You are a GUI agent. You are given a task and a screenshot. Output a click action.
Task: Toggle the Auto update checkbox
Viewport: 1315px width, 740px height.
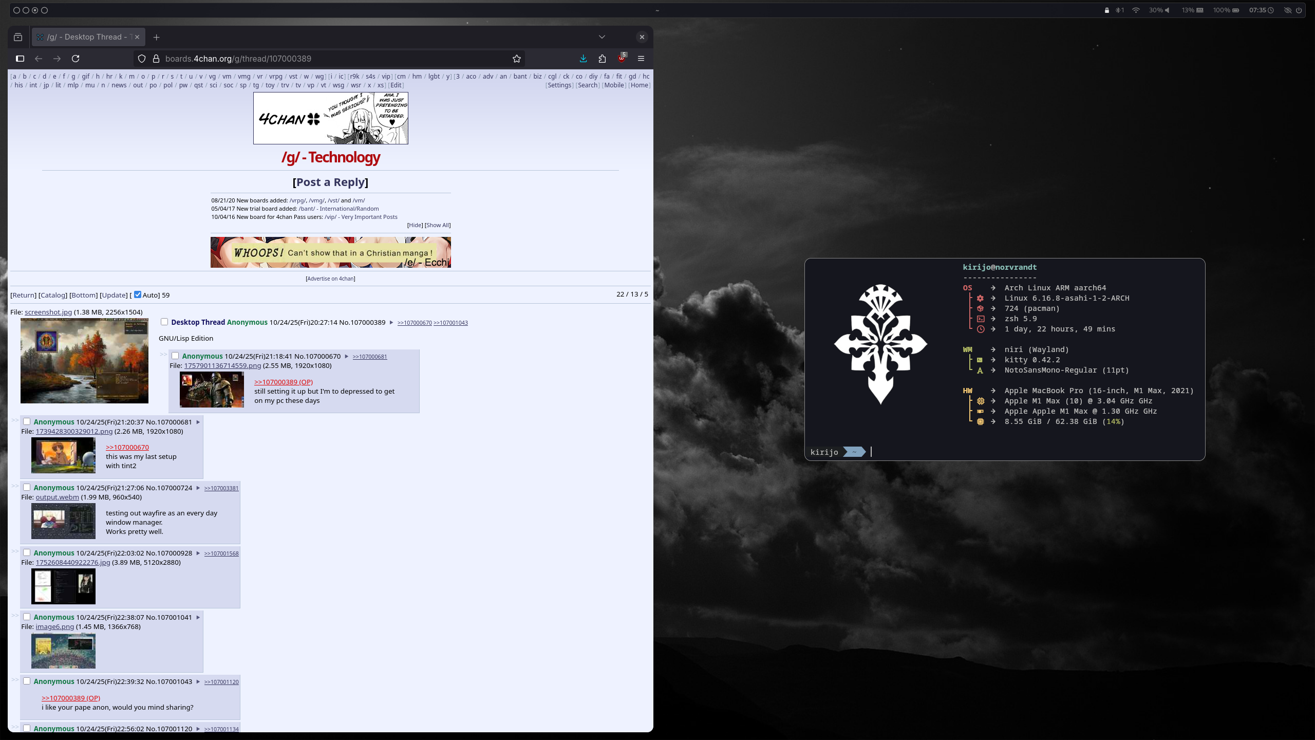(138, 294)
